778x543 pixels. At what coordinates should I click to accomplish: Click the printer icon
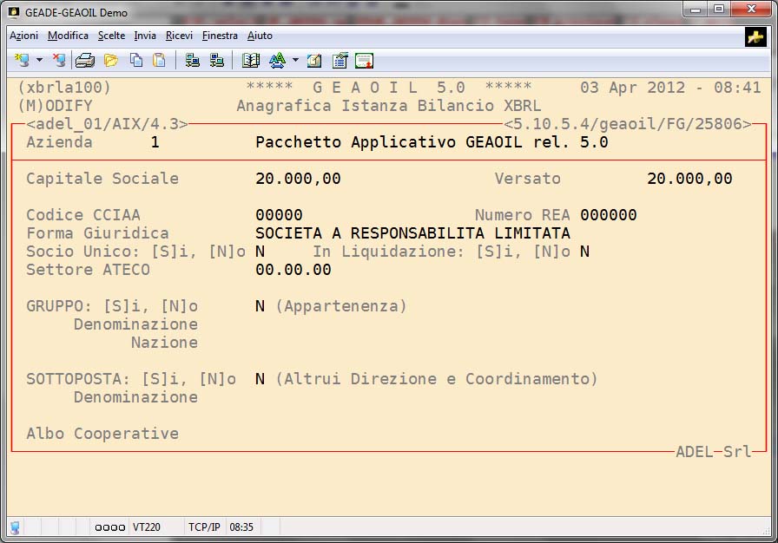[85, 61]
